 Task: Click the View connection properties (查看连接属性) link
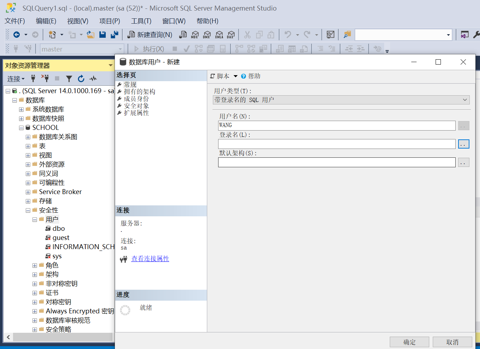tap(150, 259)
